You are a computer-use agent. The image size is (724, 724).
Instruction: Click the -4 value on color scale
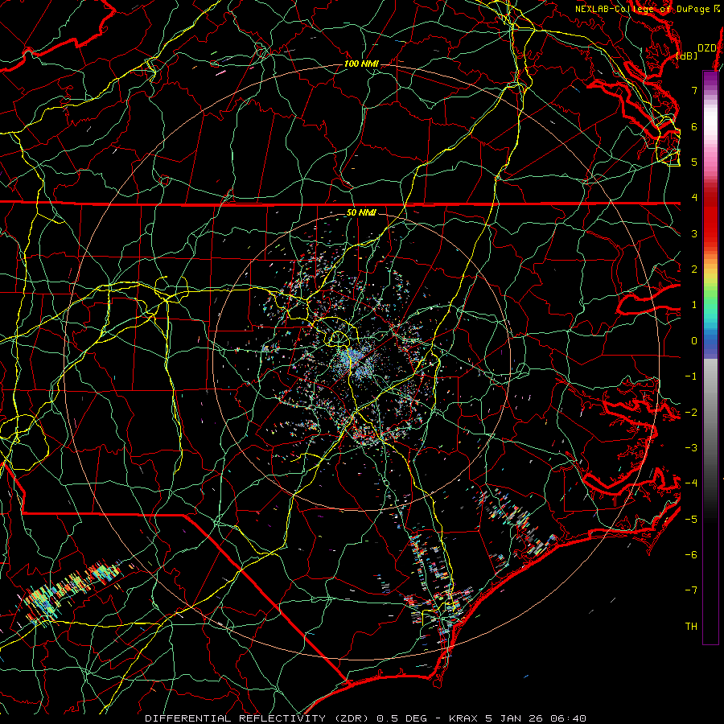[x=691, y=483]
